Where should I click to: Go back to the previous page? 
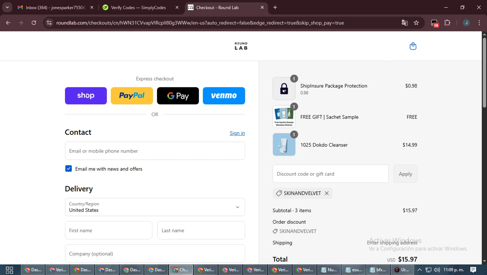[8, 23]
